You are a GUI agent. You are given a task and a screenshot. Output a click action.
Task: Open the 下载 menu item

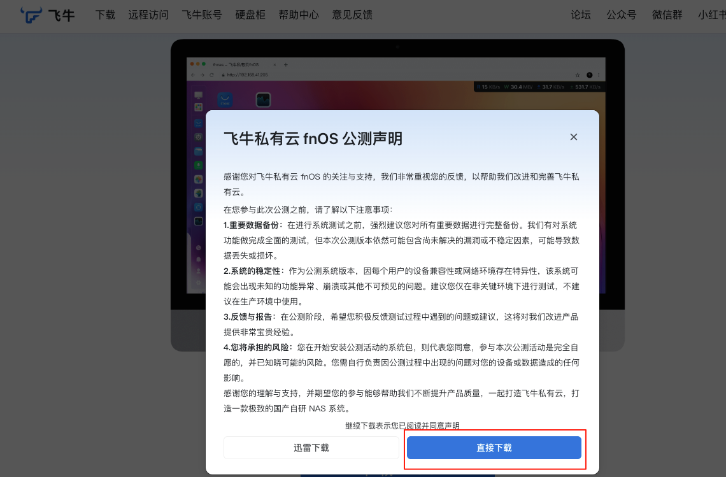(x=105, y=15)
